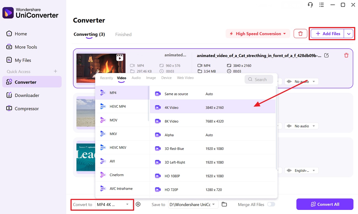Click the Season 7 episode video thumbnail
The image size is (358, 214).
(86, 157)
